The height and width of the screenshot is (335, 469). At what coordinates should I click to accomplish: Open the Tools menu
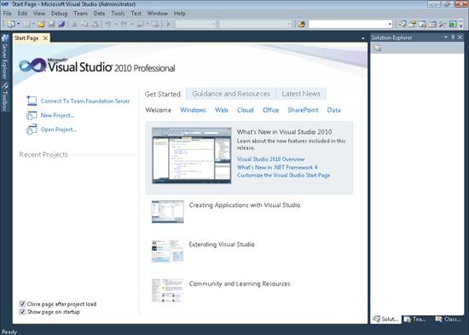(x=118, y=14)
